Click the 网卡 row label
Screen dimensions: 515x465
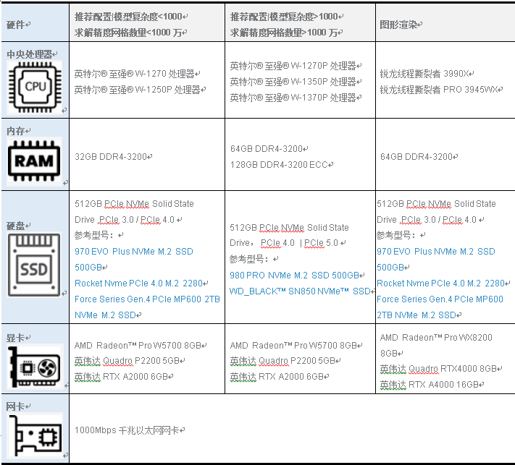click(x=16, y=406)
